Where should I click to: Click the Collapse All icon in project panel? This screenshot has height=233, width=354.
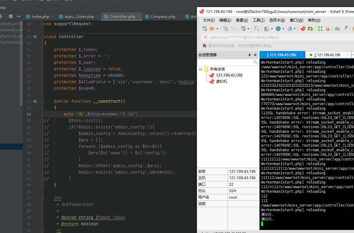[x=1, y=16]
